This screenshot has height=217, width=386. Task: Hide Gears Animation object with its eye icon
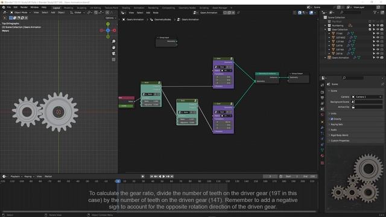coord(378,58)
